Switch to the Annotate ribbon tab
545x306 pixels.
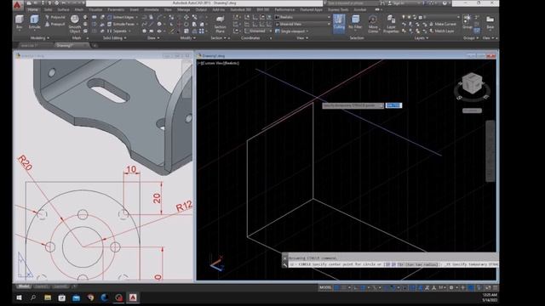click(152, 9)
